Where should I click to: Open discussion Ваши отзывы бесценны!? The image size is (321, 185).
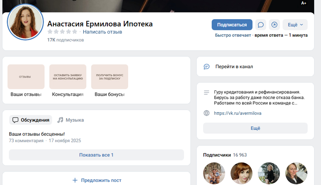click(x=37, y=134)
